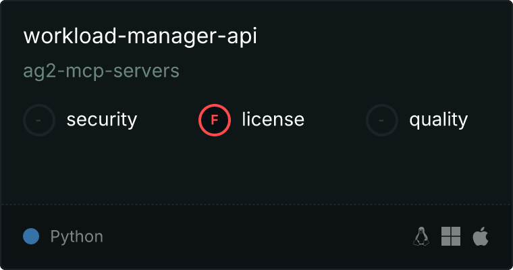Open the ag2-mcp-servers author link

[x=101, y=71]
